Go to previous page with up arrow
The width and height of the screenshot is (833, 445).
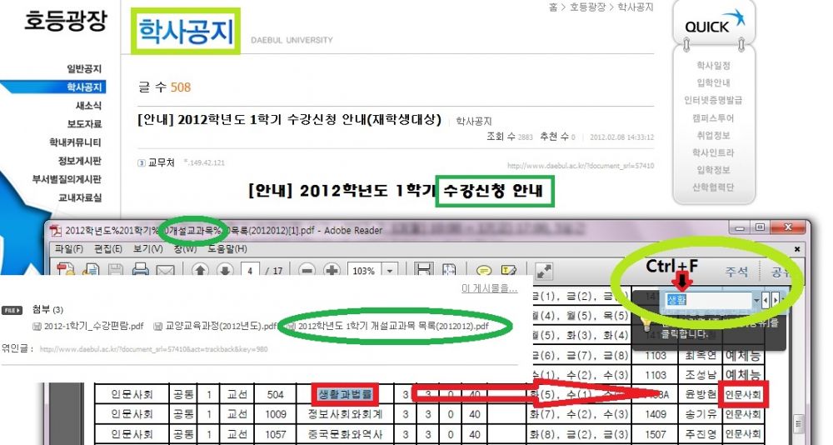[x=200, y=270]
